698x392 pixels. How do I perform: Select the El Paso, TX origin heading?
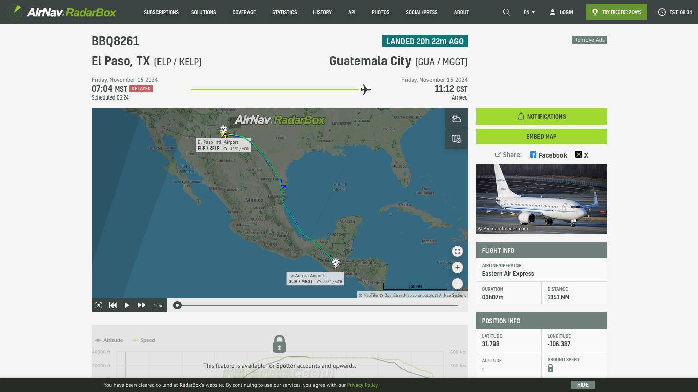pos(147,61)
